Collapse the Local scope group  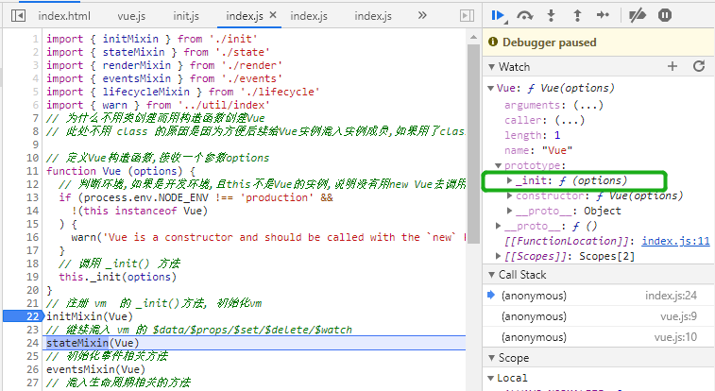(x=490, y=378)
